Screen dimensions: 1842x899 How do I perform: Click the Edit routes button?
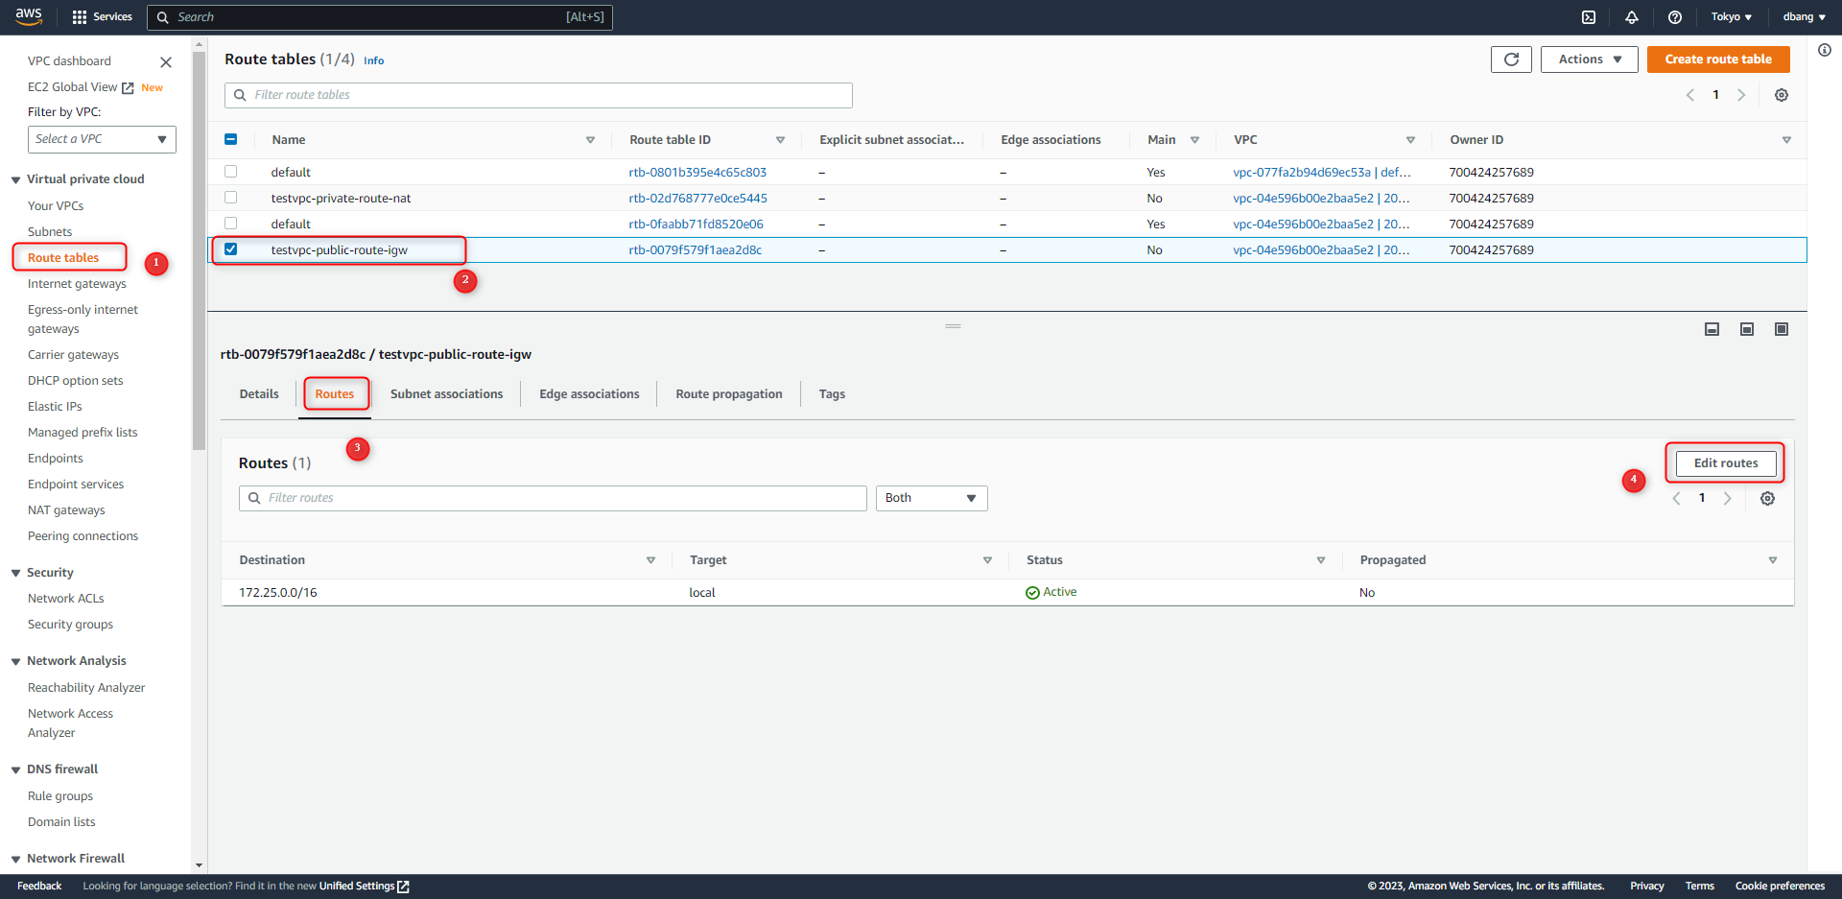(x=1726, y=463)
